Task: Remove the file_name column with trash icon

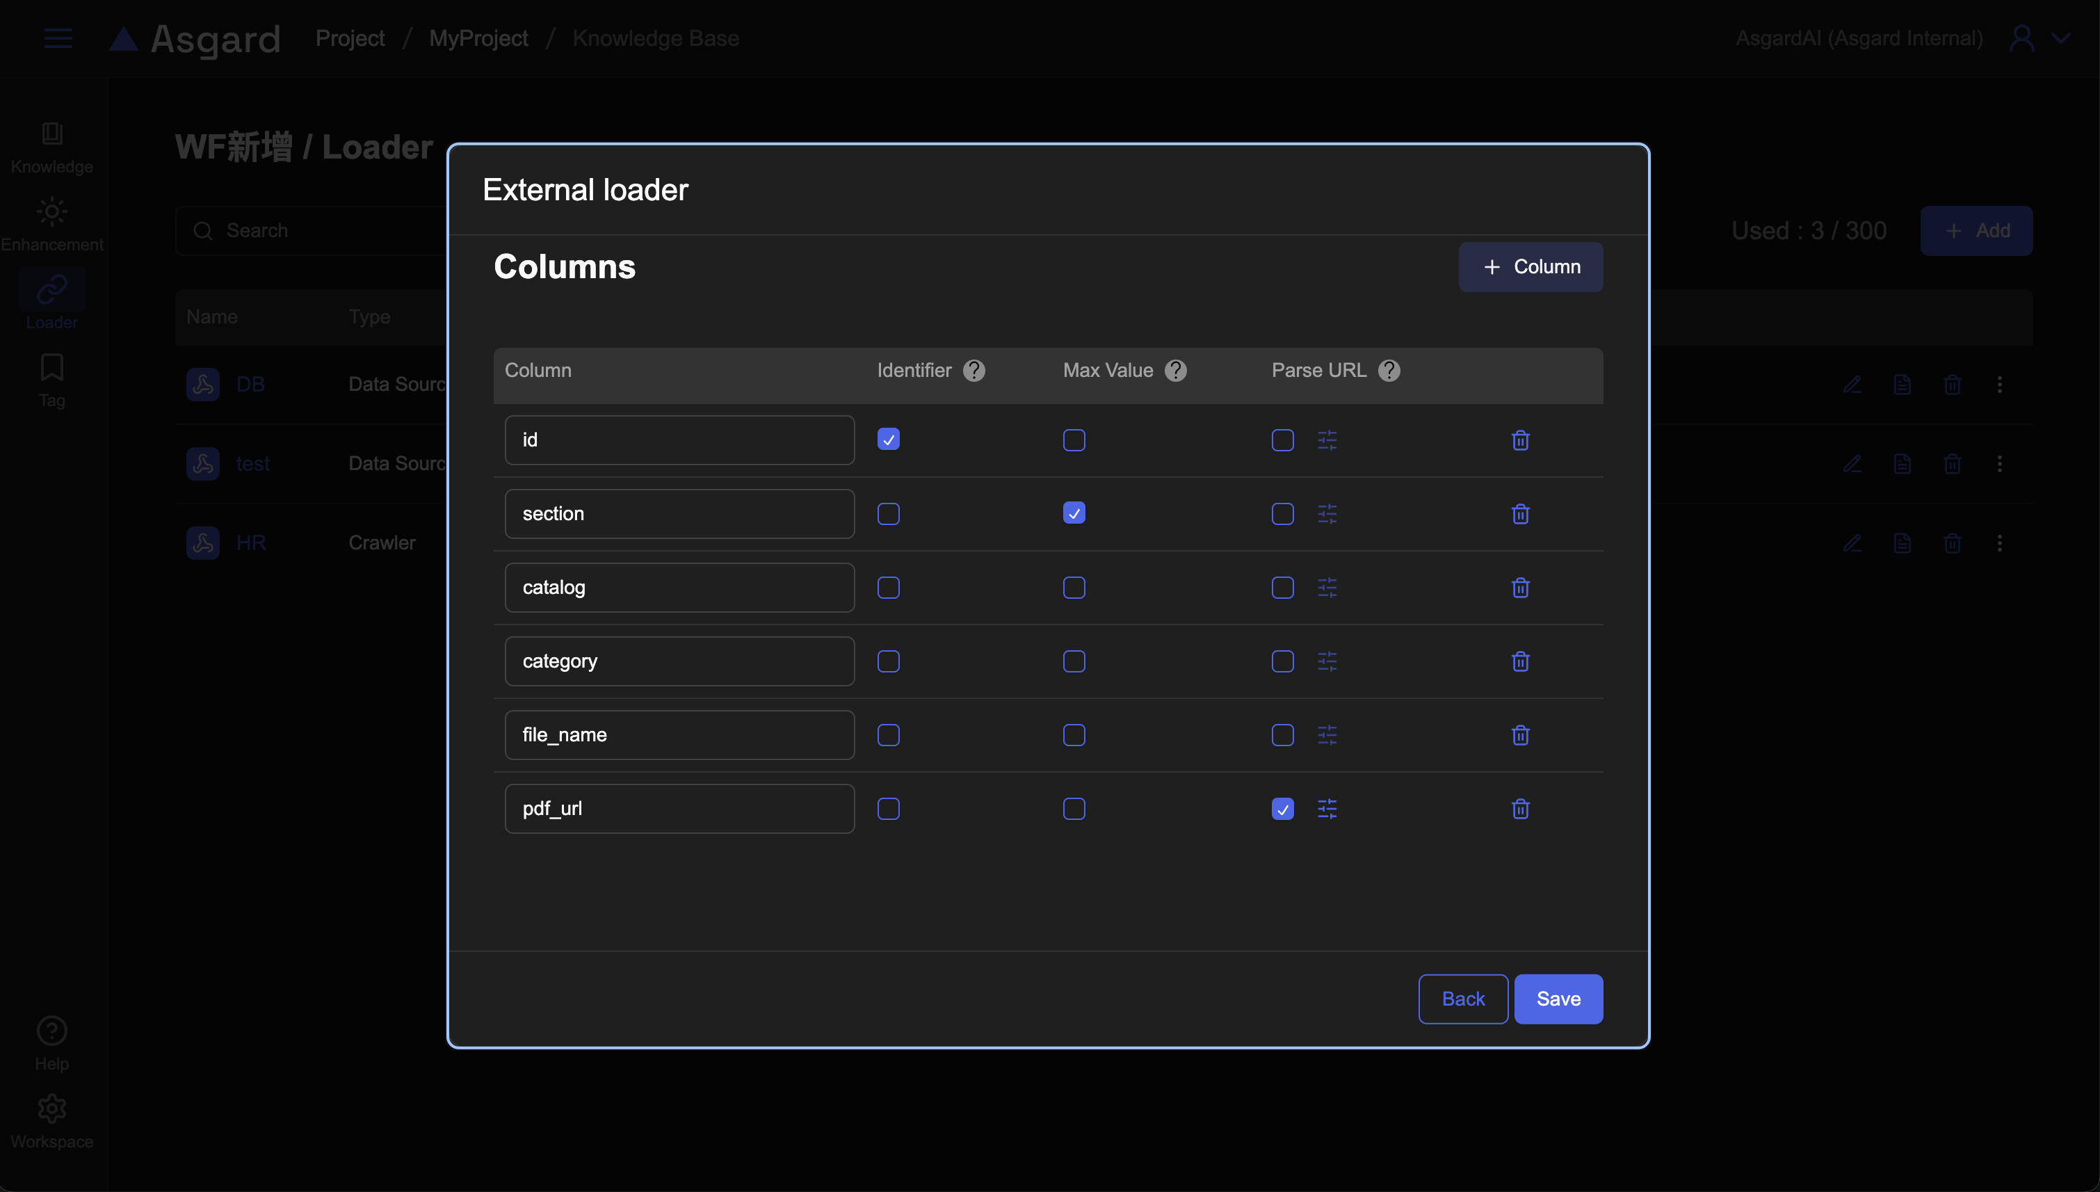Action: (x=1520, y=735)
